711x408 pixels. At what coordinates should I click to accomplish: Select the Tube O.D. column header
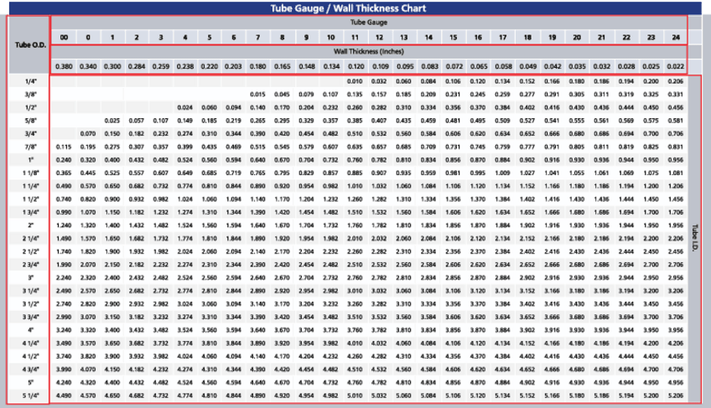coord(27,44)
